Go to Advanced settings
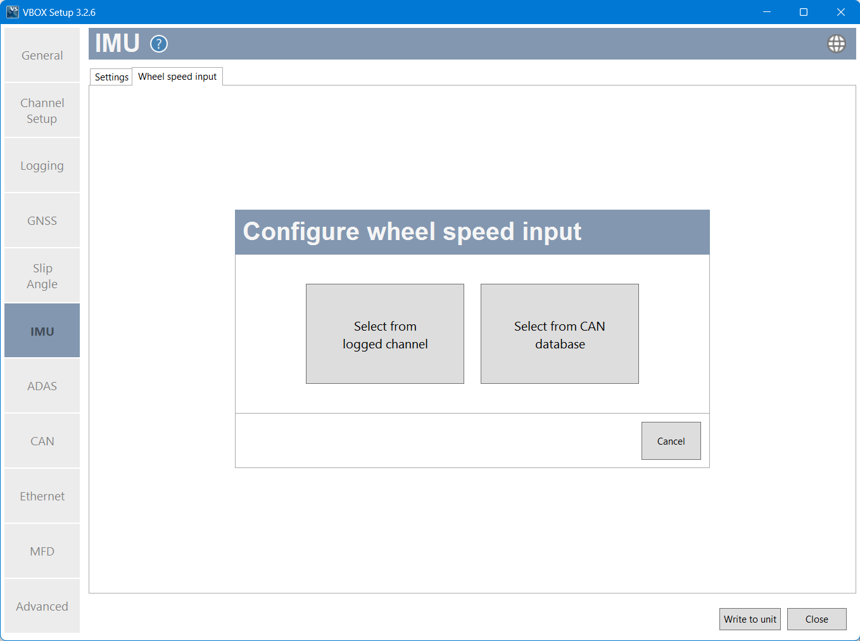The width and height of the screenshot is (860, 641). click(42, 606)
